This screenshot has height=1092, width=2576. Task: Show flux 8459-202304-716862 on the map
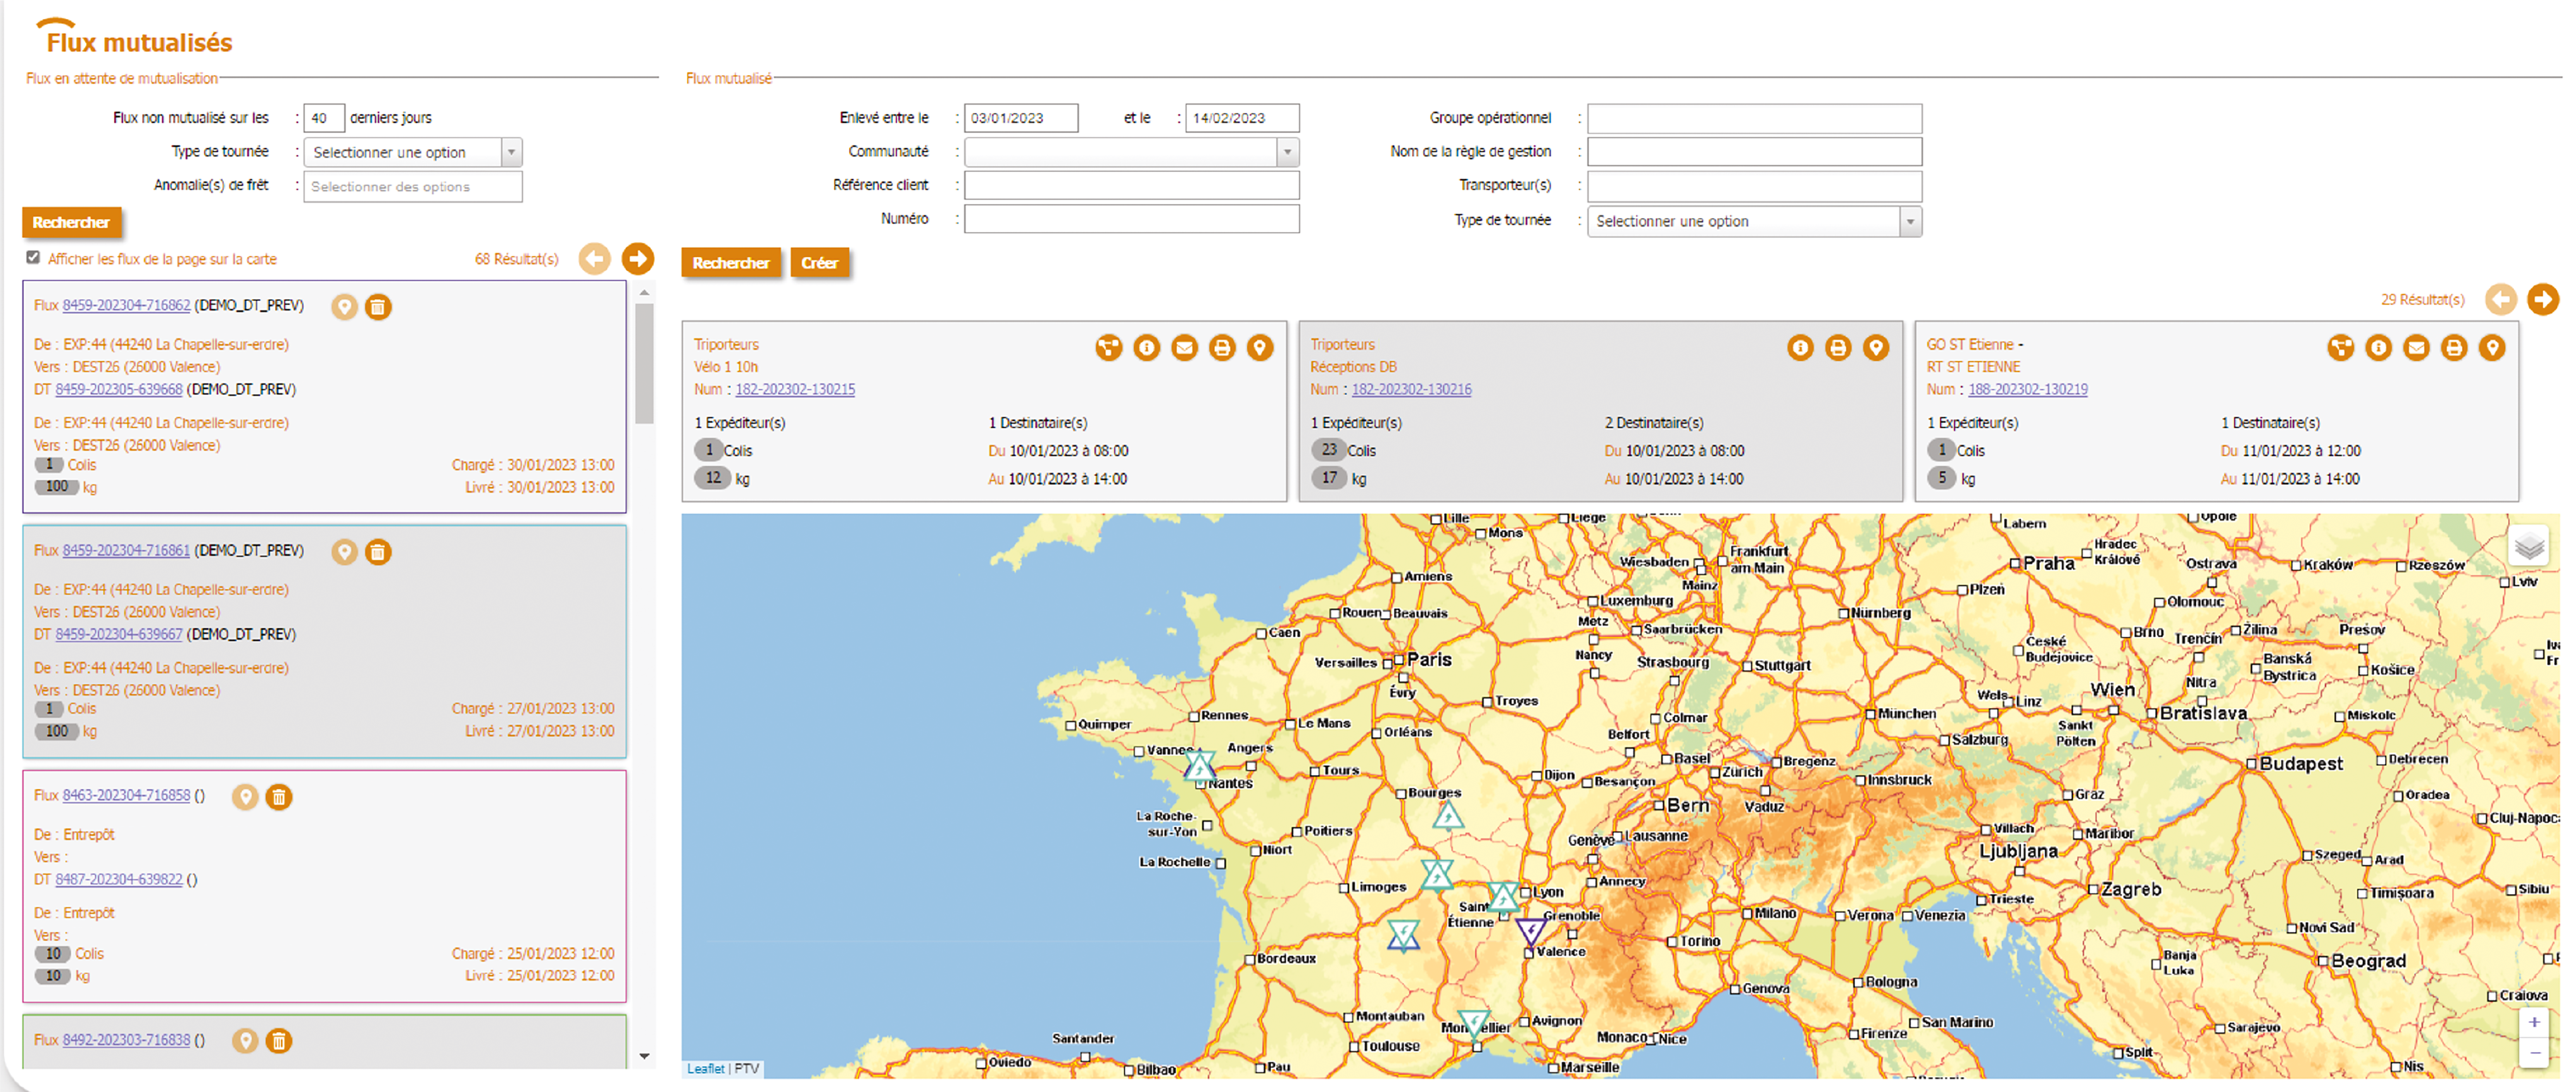click(344, 307)
